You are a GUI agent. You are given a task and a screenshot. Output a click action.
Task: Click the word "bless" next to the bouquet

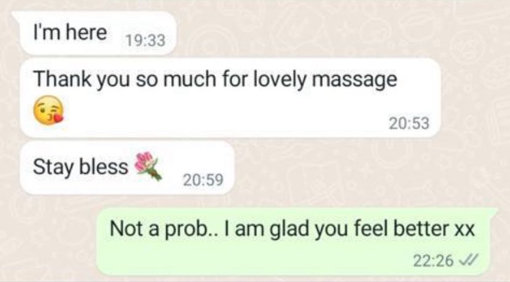point(103,166)
